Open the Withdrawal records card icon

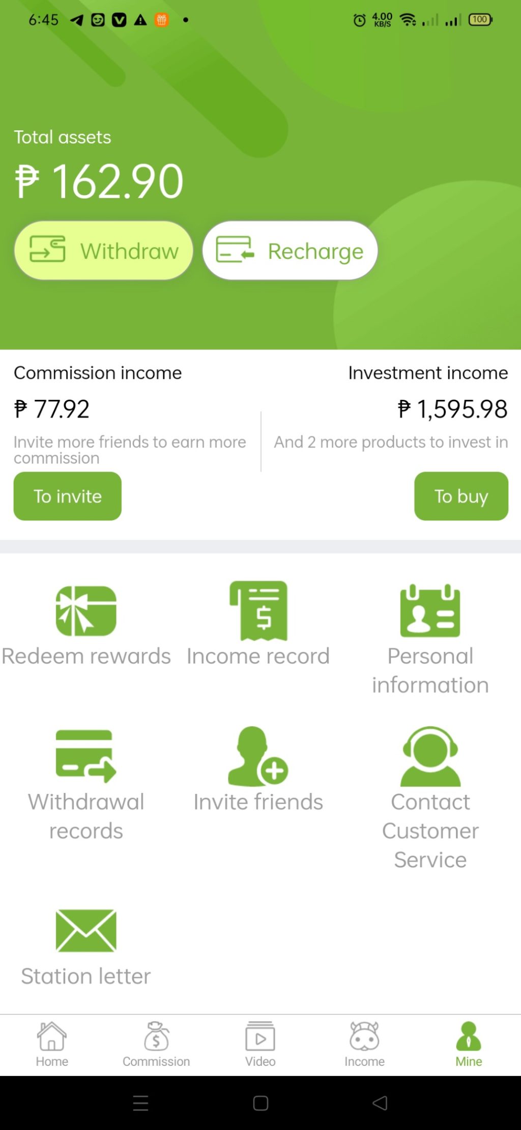(x=86, y=756)
